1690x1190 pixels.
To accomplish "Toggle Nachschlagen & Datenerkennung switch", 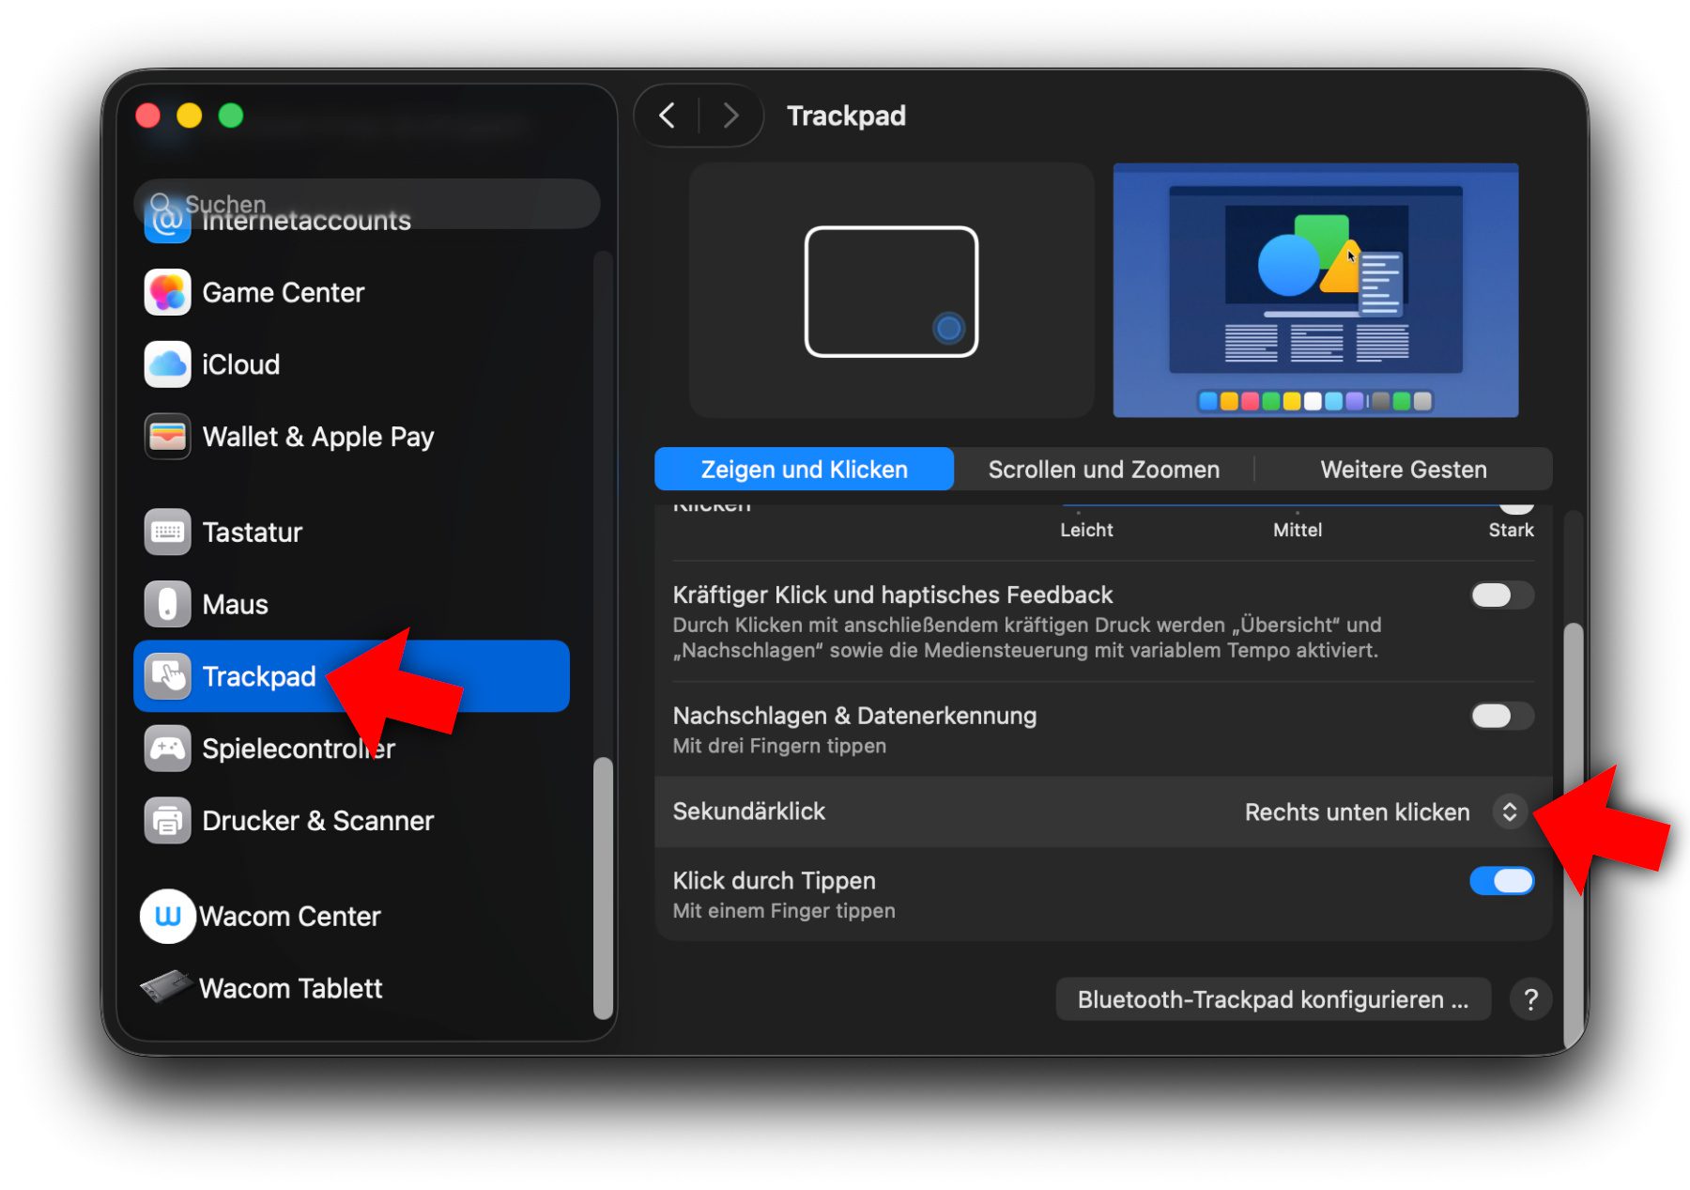I will (x=1500, y=717).
